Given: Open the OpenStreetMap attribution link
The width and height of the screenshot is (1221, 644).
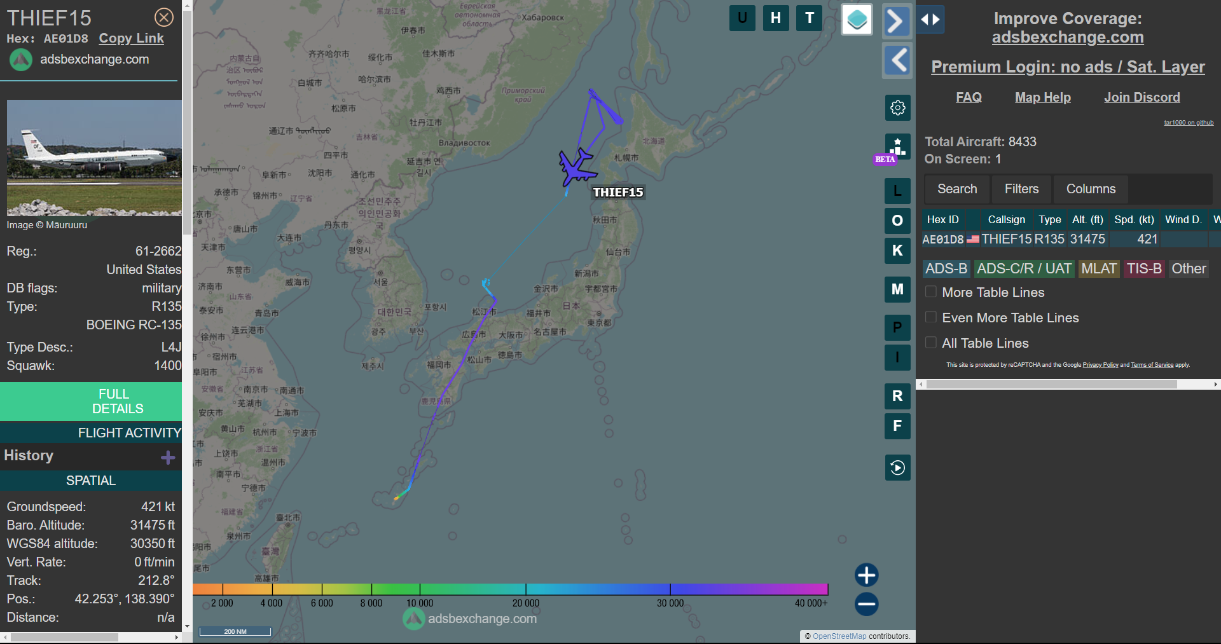Looking at the screenshot, I should point(839,636).
